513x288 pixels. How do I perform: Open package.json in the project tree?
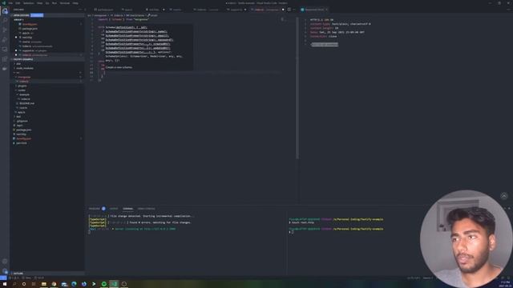tap(23, 130)
